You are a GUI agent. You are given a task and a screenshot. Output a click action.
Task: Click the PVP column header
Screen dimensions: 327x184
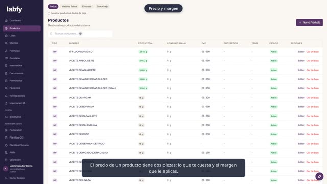click(203, 43)
